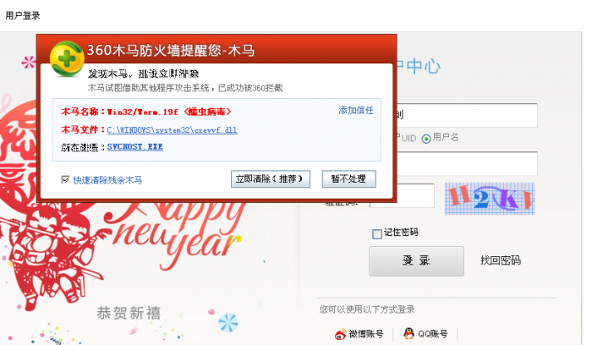Viewport: 592px width, 345px height.
Task: Click the 微博账号 login option
Action: 359,334
